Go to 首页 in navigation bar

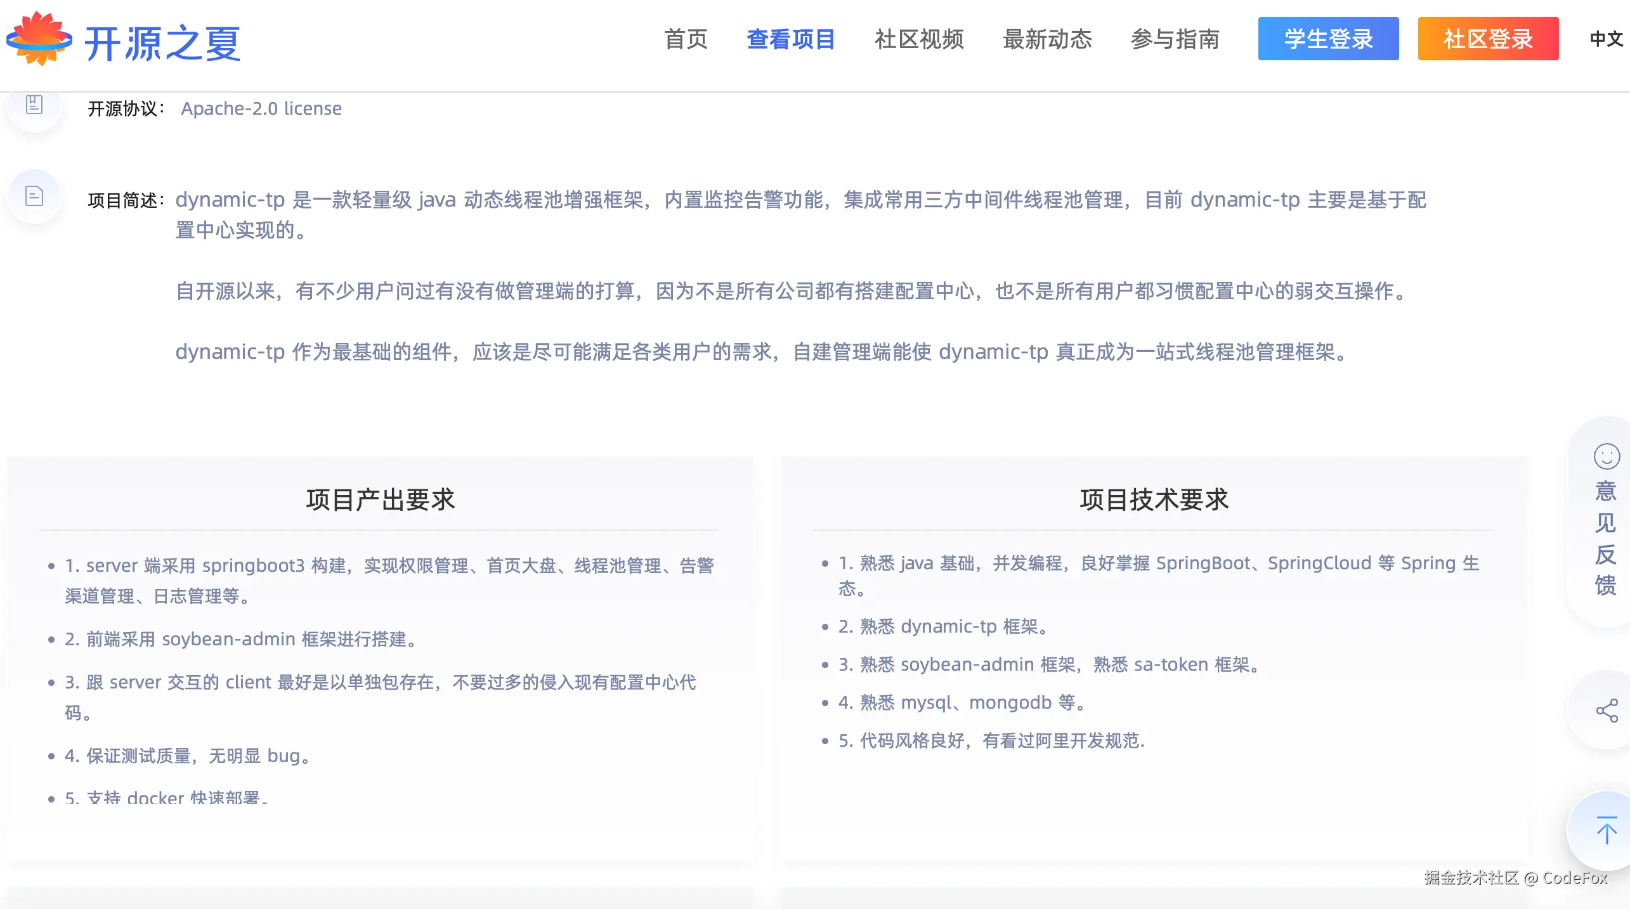click(686, 39)
